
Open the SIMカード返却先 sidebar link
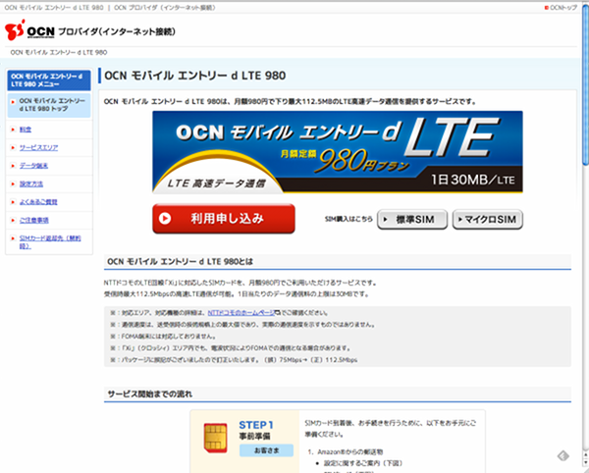(x=50, y=242)
